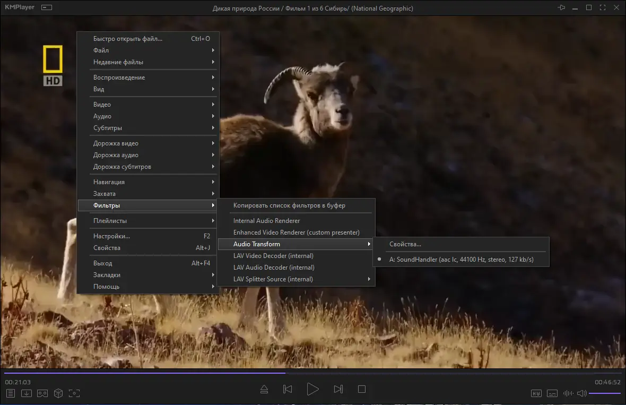Adjust the volume slider

click(x=605, y=393)
